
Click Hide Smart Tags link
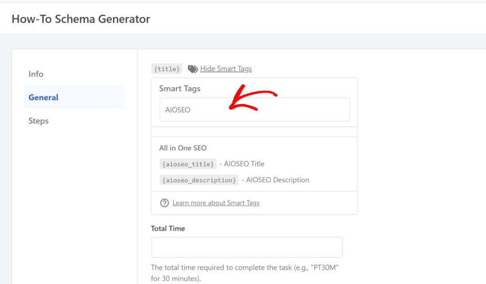click(226, 69)
